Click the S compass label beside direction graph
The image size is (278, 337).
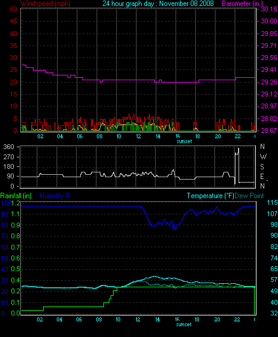262,166
